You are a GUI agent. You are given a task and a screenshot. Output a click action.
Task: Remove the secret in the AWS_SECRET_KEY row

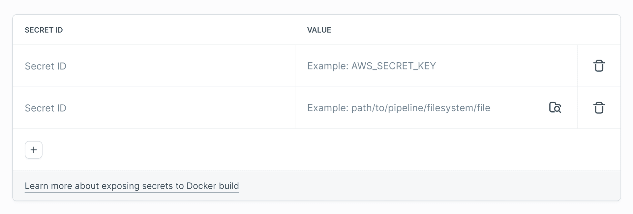pyautogui.click(x=599, y=66)
